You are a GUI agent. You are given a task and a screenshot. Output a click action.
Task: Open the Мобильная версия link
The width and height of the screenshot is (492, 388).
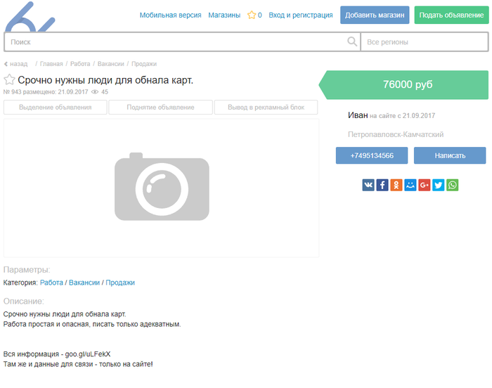(170, 15)
